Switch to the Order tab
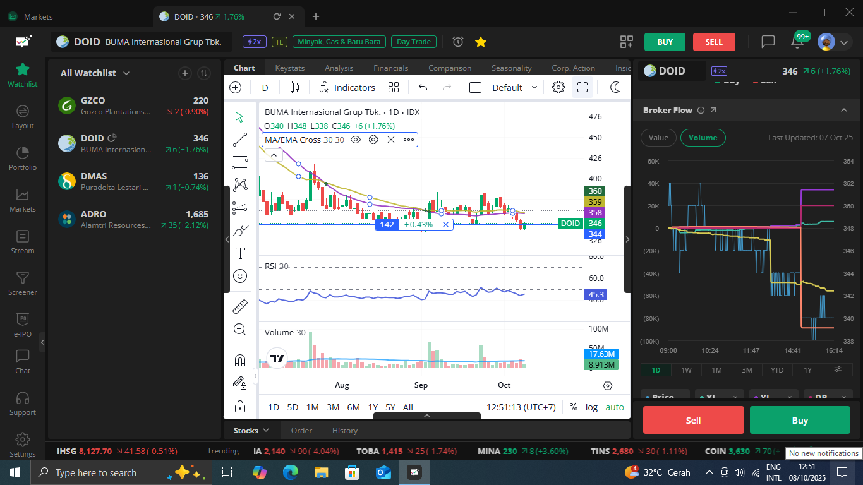 coord(301,431)
